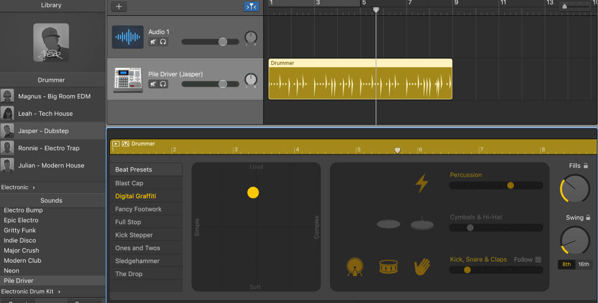Enable the lightning bolt percussion icon
This screenshot has height=303, width=598.
pos(421,184)
